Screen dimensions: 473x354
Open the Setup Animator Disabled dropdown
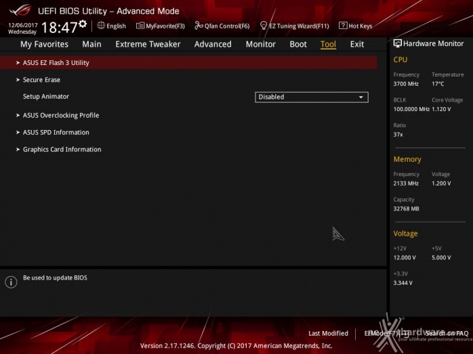pos(312,97)
